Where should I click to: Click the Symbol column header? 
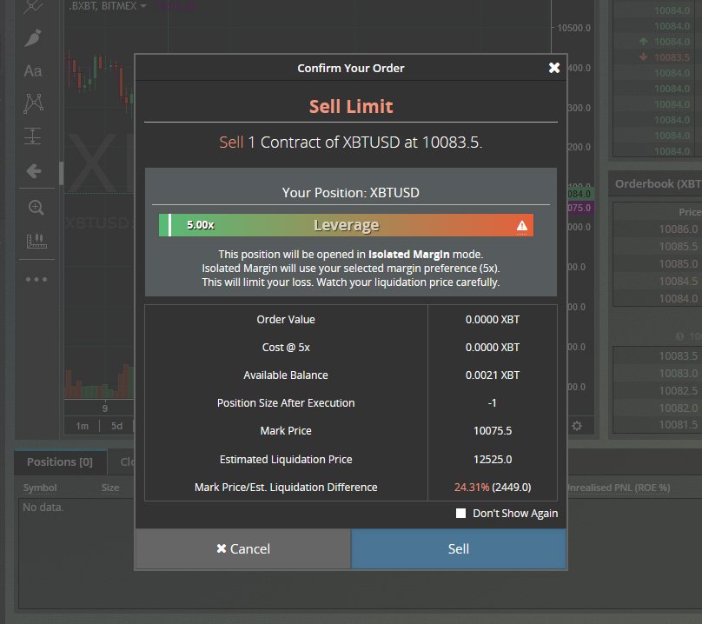click(x=40, y=488)
